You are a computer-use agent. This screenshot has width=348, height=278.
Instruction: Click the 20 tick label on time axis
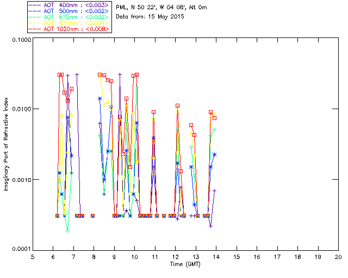tap(338, 256)
